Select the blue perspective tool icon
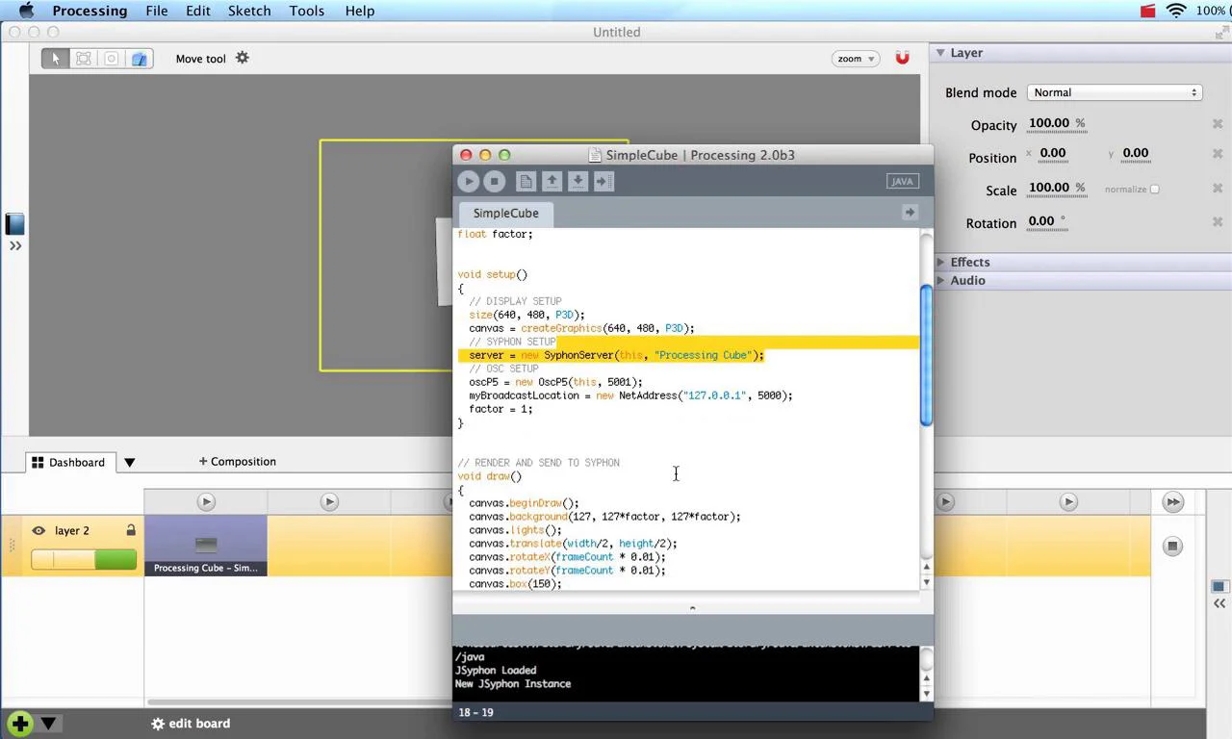The image size is (1232, 739). pyautogui.click(x=140, y=59)
